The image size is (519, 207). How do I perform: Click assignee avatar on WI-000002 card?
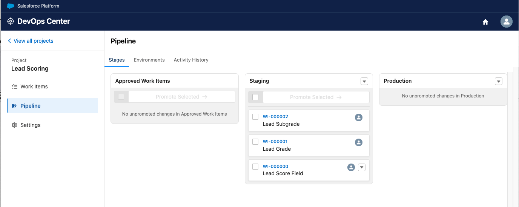coord(359,117)
